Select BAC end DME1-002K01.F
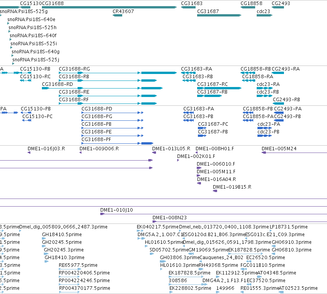This screenshot has width=327, height=294. click(x=196, y=156)
